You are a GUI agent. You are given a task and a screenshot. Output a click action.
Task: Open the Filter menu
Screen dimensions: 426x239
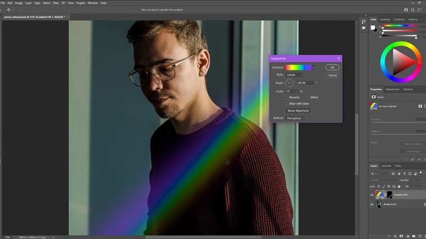point(56,3)
